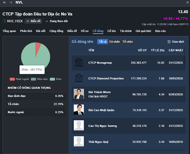Screen dimensions: 190x154
Task: Open the Cao Thị Ngọc Sương name
Action: (103, 126)
